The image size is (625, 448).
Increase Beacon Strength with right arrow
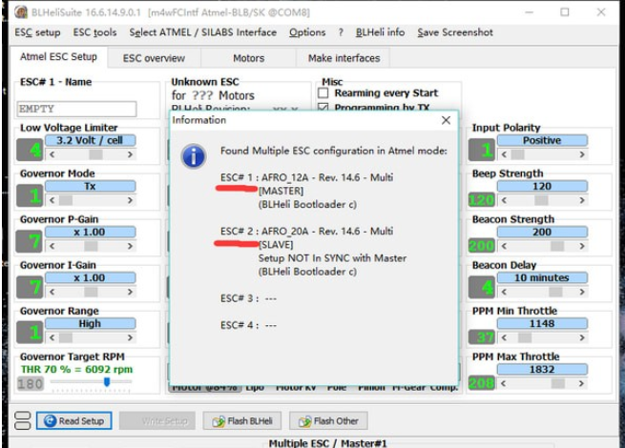[x=582, y=246]
